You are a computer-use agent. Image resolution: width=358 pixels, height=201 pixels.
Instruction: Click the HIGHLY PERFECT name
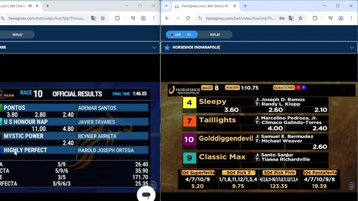pyautogui.click(x=25, y=150)
